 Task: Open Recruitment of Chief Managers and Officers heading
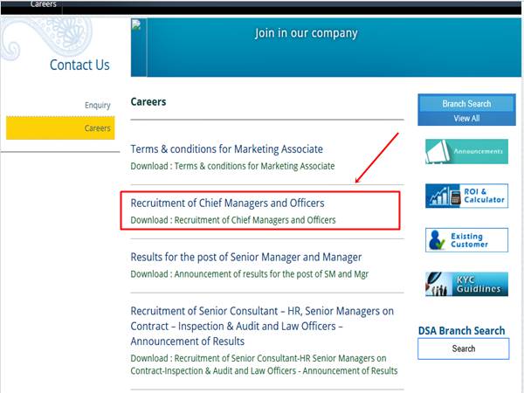(x=227, y=203)
